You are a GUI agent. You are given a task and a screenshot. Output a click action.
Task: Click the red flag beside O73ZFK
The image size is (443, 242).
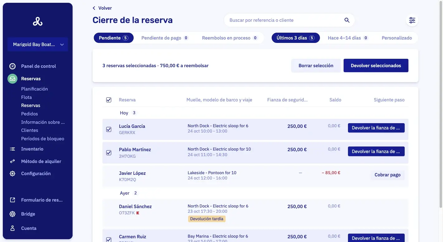coord(138,213)
